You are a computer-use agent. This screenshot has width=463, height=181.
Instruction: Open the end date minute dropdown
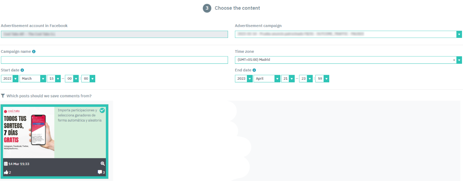(327, 79)
